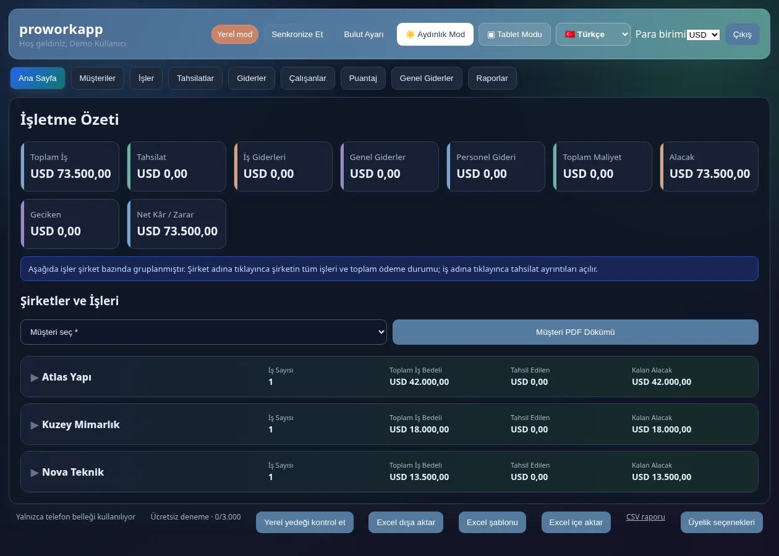Open the Türkçe language dropdown

click(x=593, y=34)
